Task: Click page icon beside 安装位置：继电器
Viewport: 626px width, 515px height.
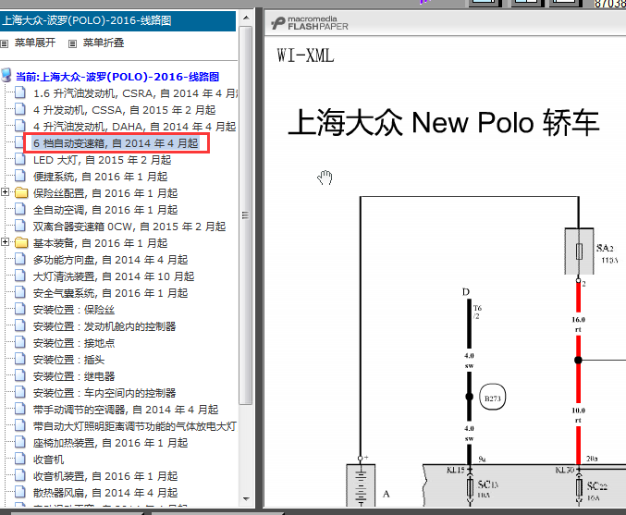Action: pyautogui.click(x=20, y=375)
